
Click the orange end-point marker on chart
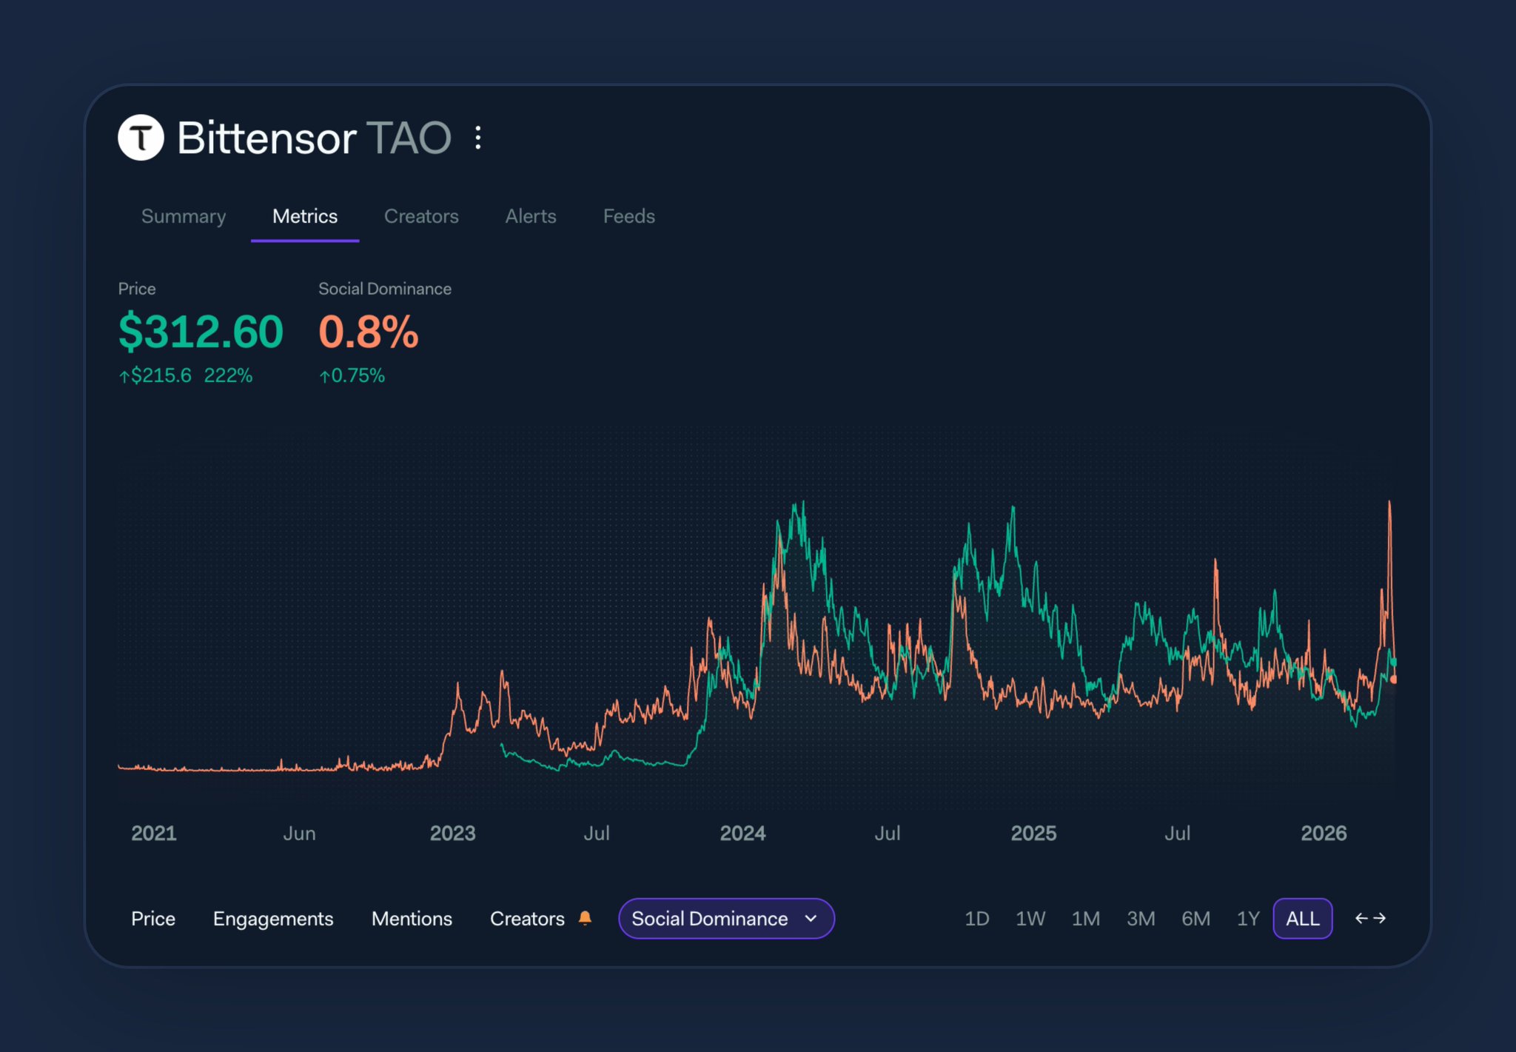(1393, 679)
